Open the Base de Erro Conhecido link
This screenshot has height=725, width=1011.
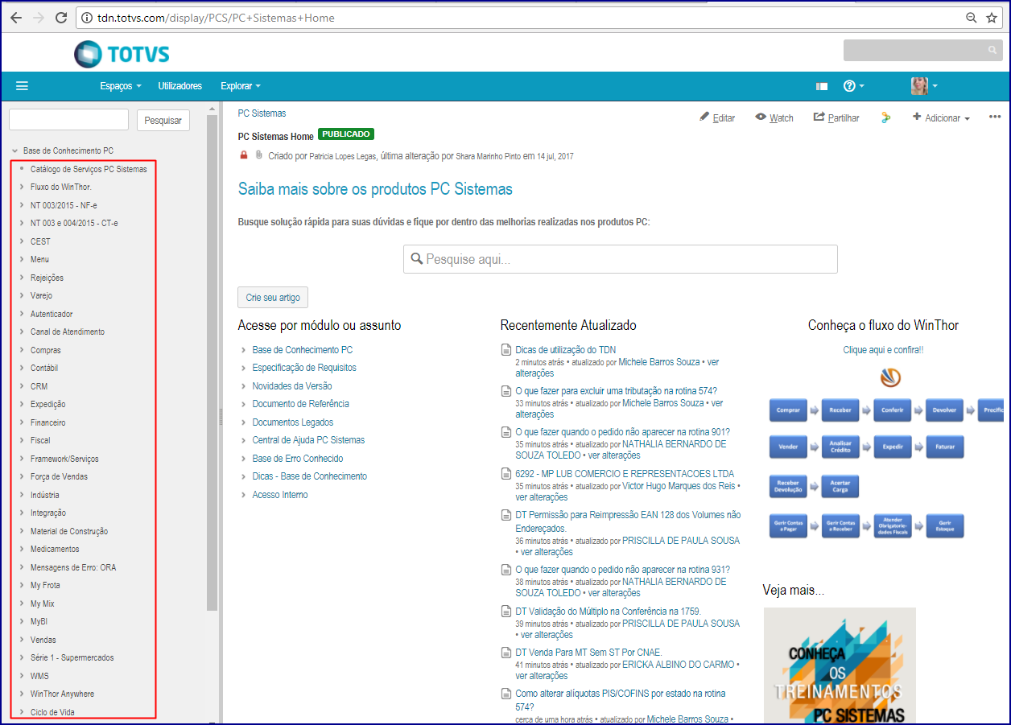[x=298, y=458]
